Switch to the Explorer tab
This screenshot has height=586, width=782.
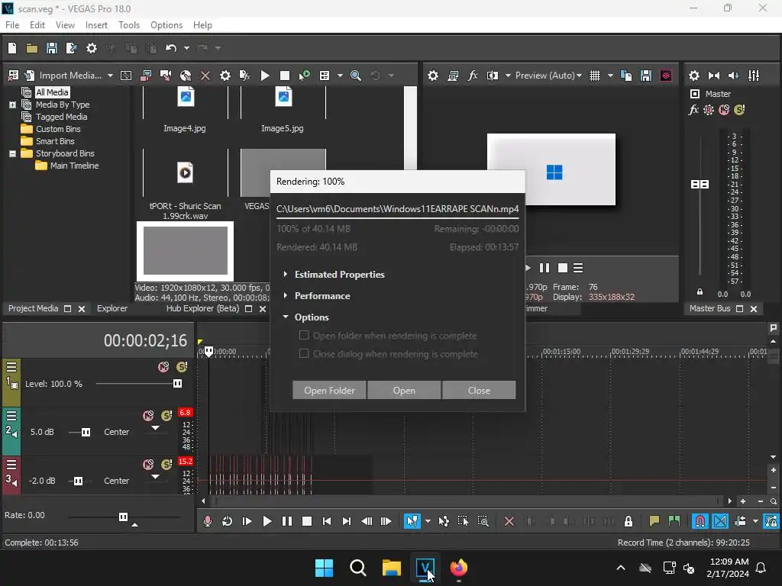click(112, 308)
